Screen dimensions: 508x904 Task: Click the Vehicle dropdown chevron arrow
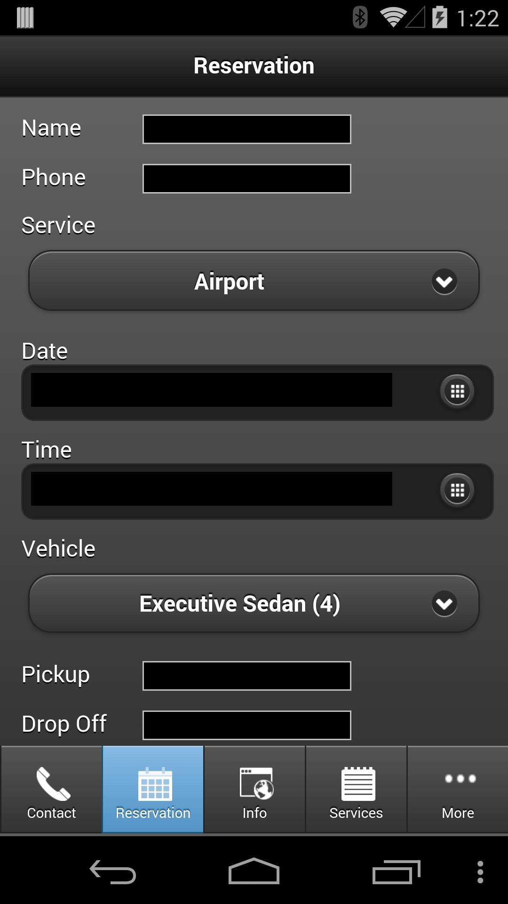click(444, 604)
